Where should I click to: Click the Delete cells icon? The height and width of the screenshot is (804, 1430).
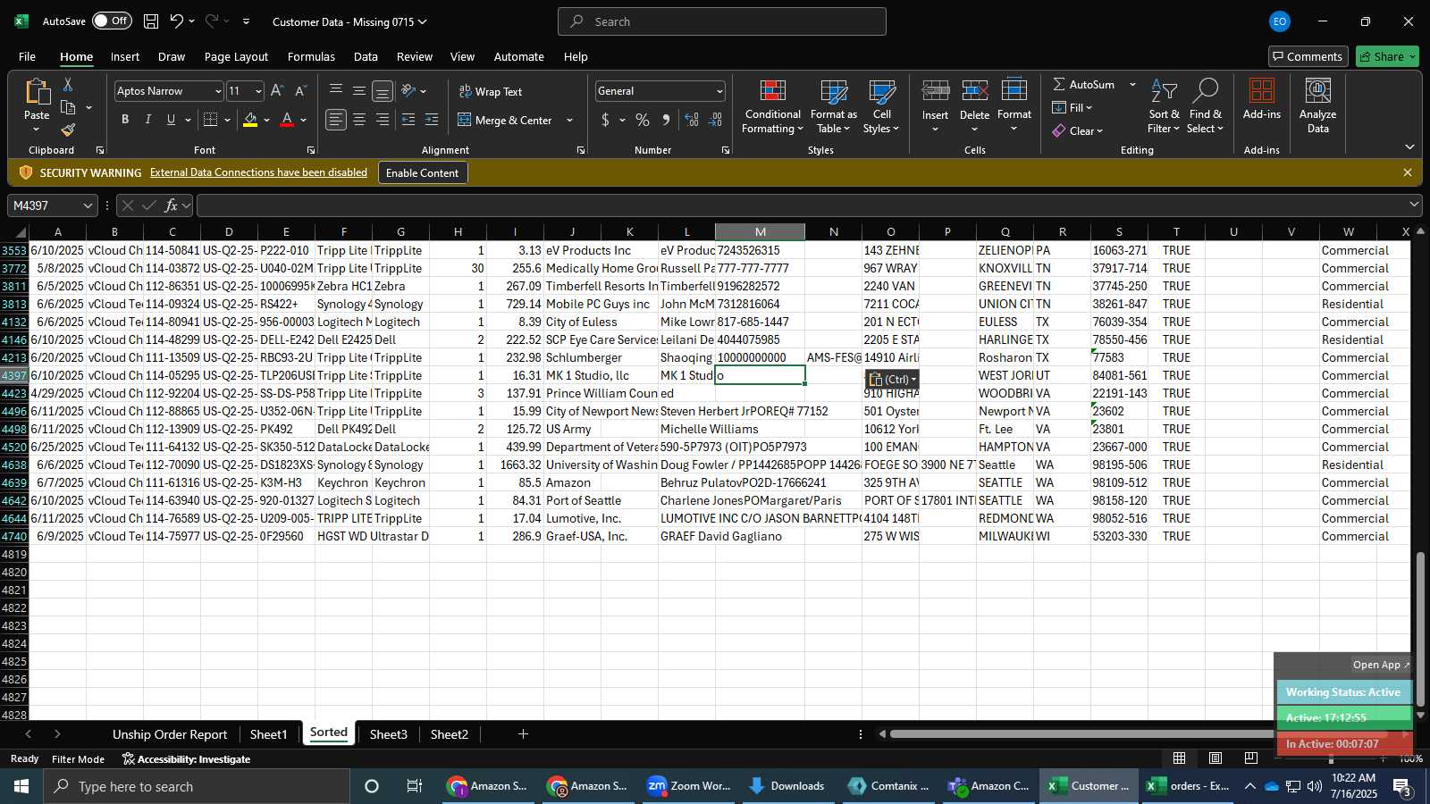(974, 91)
